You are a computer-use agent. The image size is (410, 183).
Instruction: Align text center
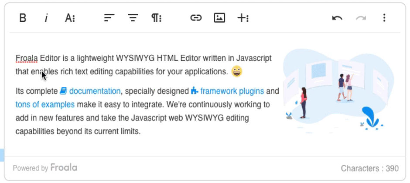[x=133, y=18]
